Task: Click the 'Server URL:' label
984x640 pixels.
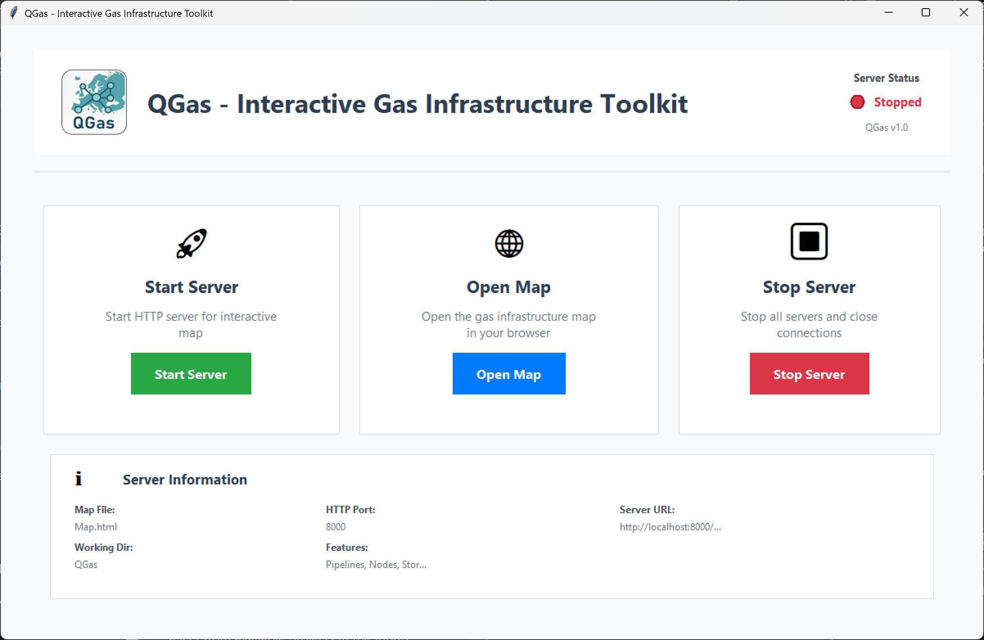Action: [x=647, y=510]
